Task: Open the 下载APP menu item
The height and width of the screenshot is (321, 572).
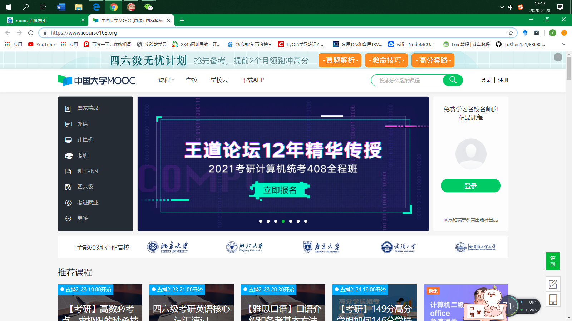Action: pos(252,80)
